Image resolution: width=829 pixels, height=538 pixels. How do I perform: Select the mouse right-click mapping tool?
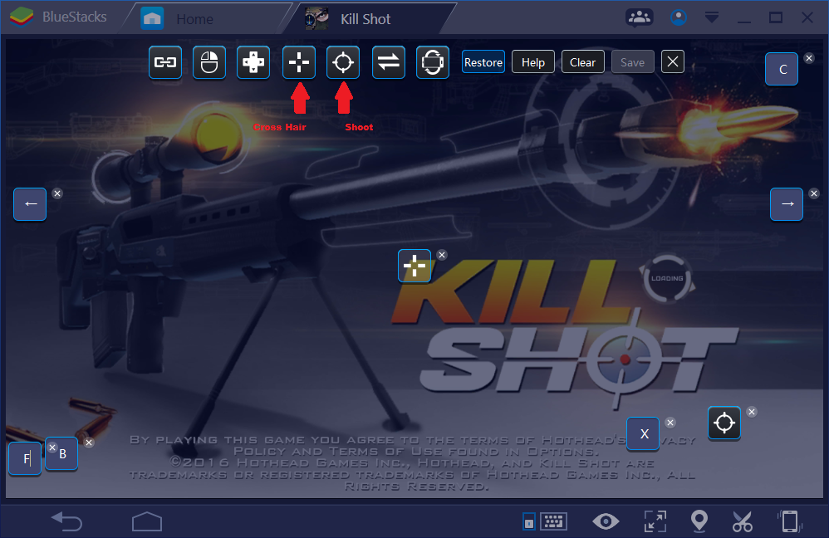209,62
